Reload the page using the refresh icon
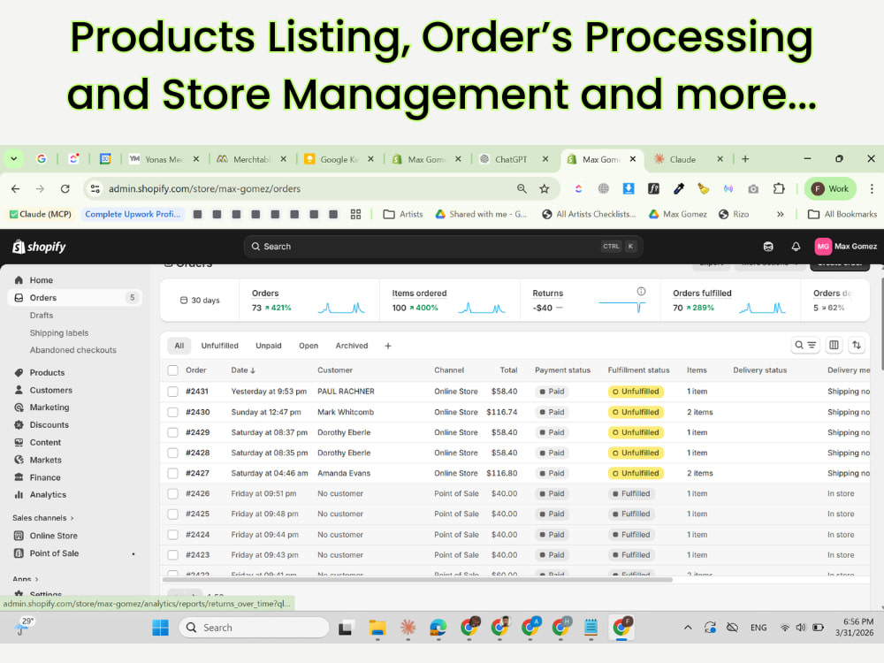 pos(65,189)
